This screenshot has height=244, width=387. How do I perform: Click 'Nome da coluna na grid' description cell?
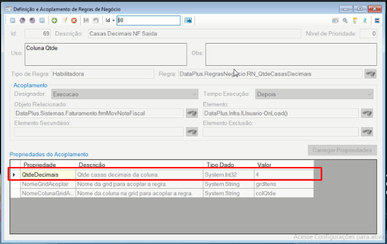(139, 193)
